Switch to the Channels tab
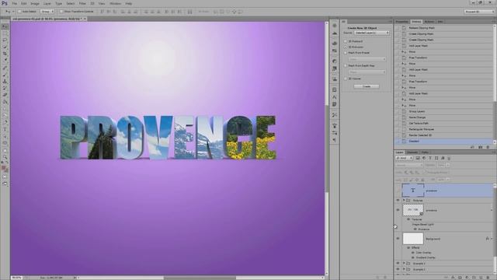This screenshot has width=497, height=280. coord(412,152)
